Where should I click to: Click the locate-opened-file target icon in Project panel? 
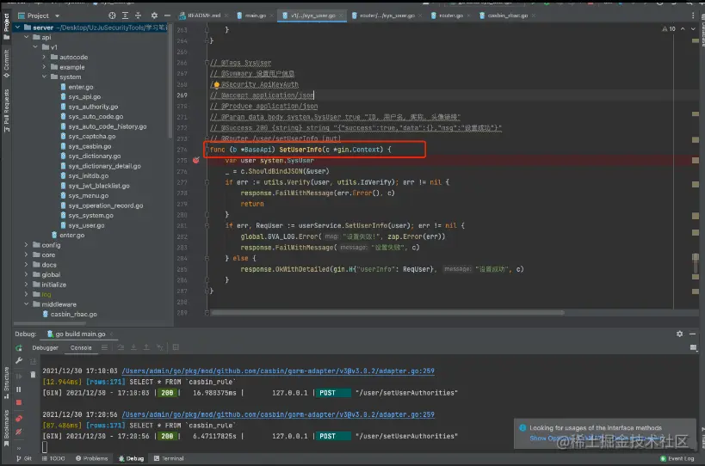pos(112,15)
